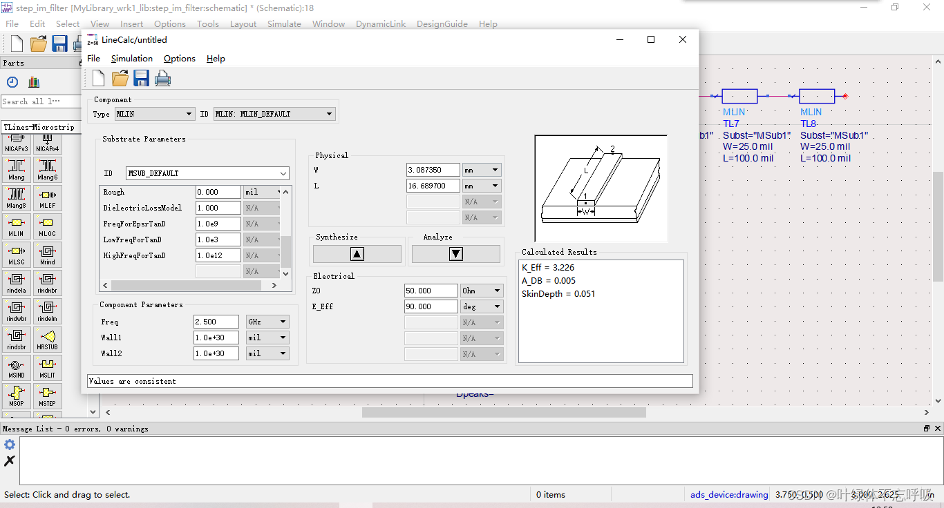
Task: Open the Simulation menu in LineCalc
Action: (x=131, y=59)
